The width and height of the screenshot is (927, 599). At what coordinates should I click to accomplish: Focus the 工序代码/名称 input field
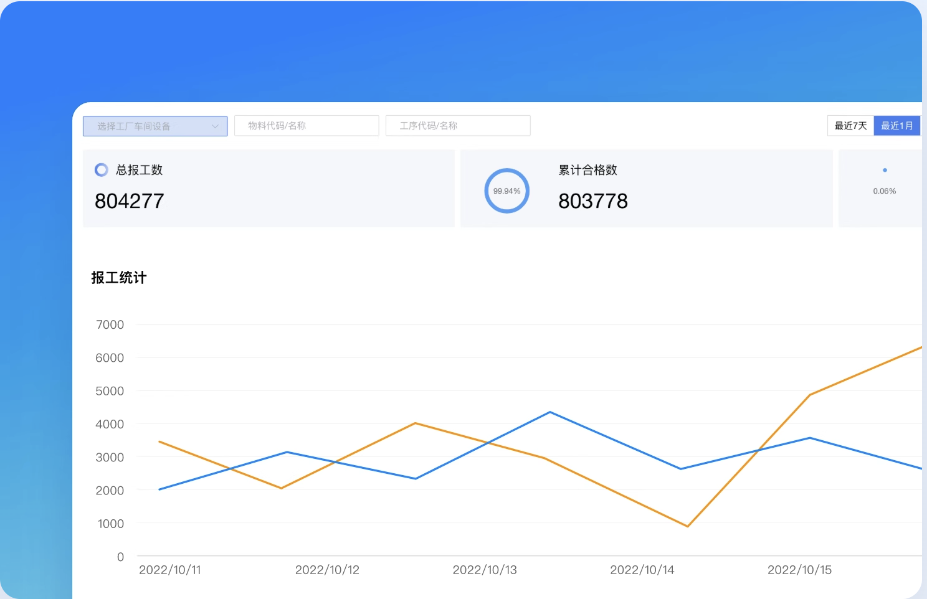pyautogui.click(x=458, y=126)
